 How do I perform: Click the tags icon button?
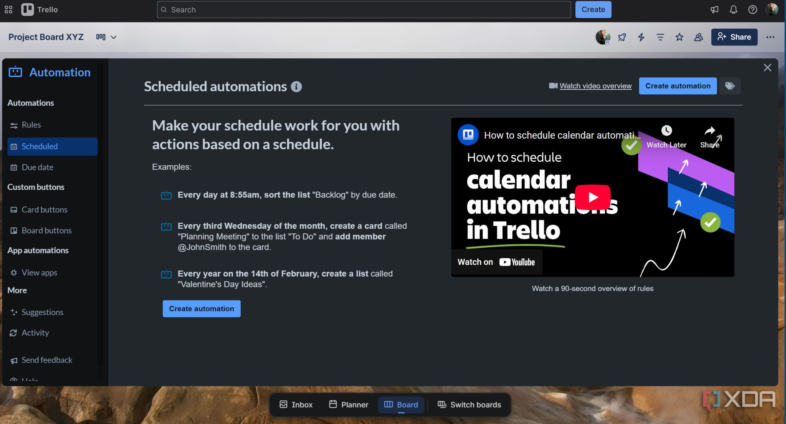[730, 86]
